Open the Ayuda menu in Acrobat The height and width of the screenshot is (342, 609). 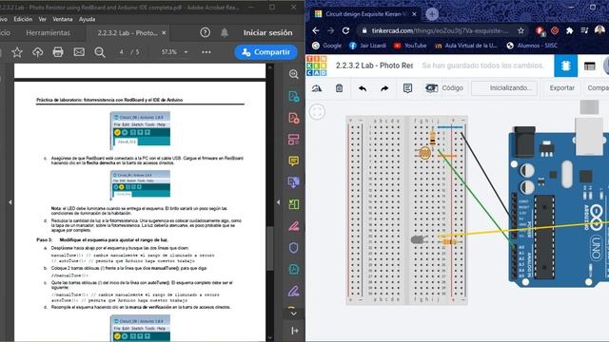coord(87,19)
